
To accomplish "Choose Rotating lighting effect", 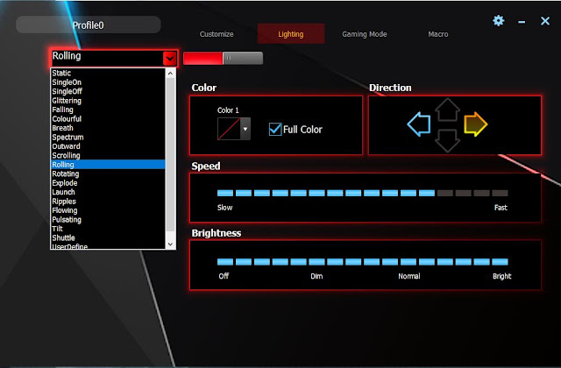I will (x=108, y=173).
